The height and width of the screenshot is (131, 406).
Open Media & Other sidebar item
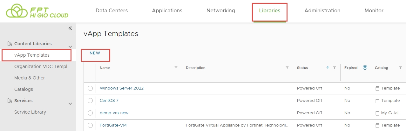click(30, 78)
